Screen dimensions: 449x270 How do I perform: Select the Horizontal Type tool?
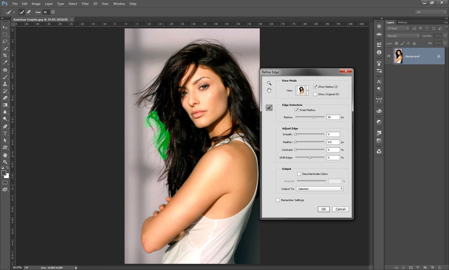(5, 133)
